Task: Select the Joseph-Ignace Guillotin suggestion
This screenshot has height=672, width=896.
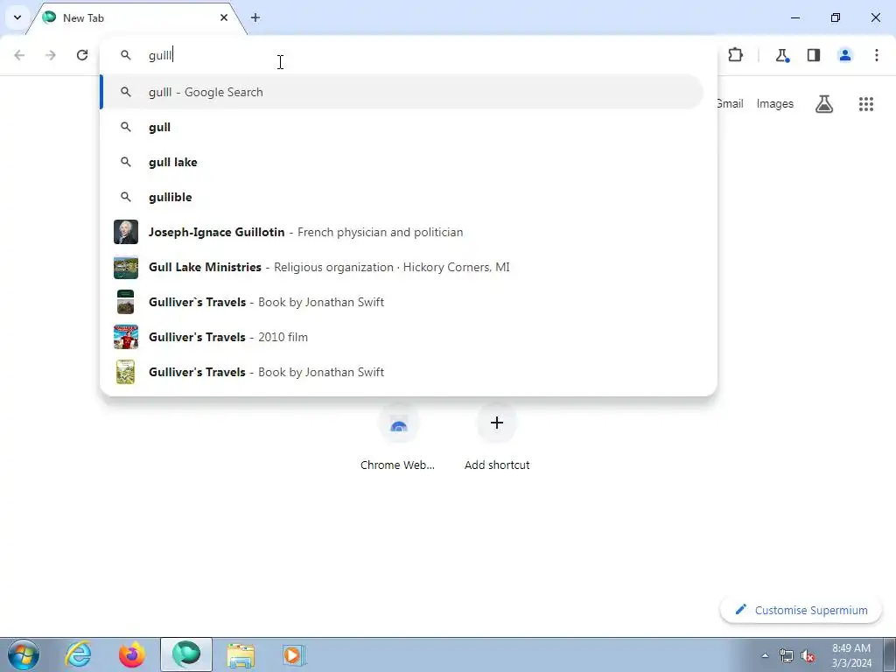Action: pyautogui.click(x=402, y=232)
